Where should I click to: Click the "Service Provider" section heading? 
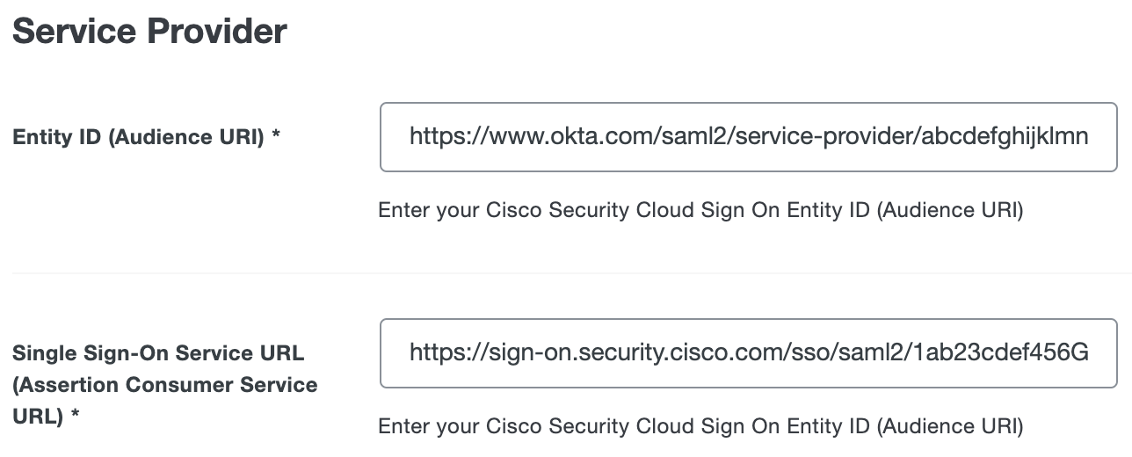[x=149, y=32]
